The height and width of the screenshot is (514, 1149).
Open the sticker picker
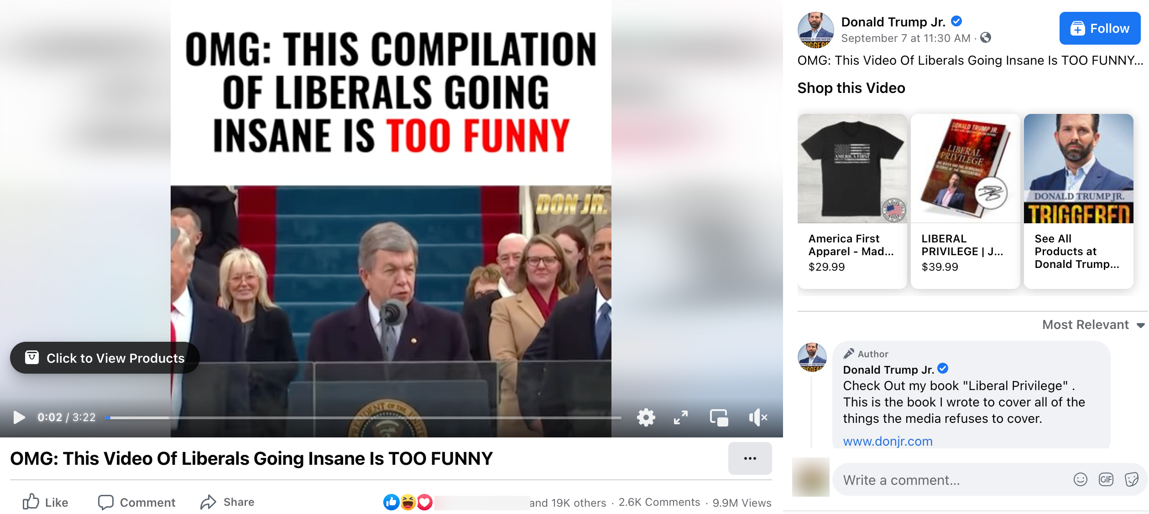1132,479
